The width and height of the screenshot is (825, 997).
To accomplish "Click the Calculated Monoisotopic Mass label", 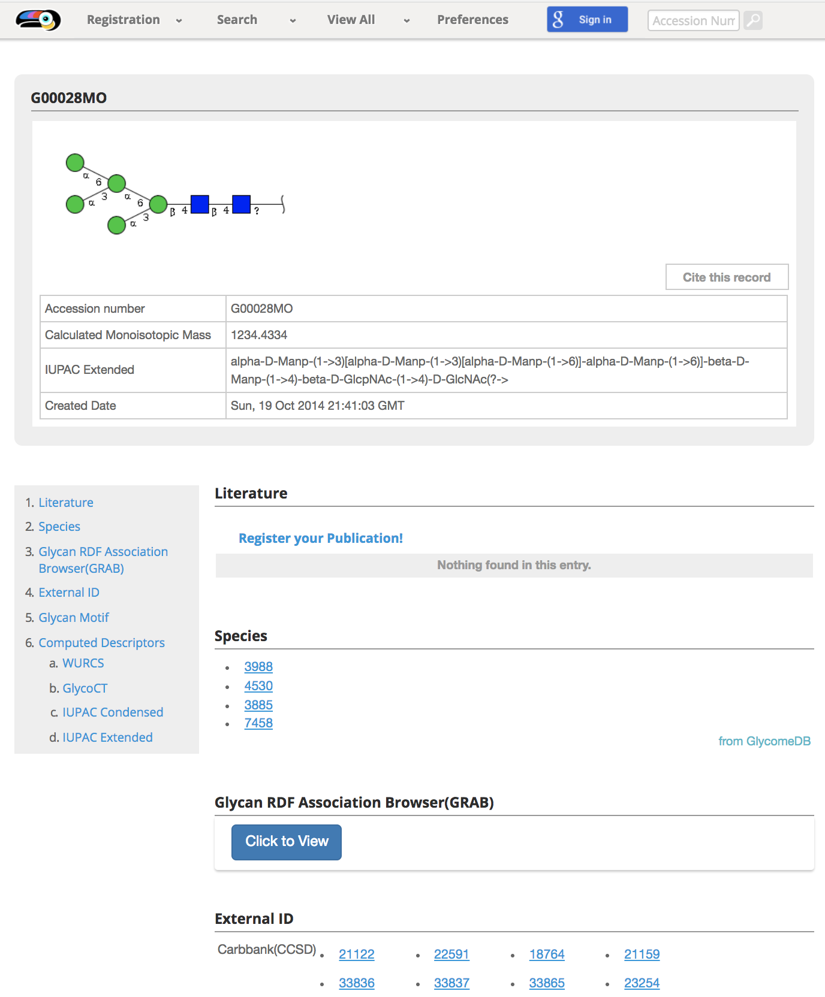I will tap(128, 335).
